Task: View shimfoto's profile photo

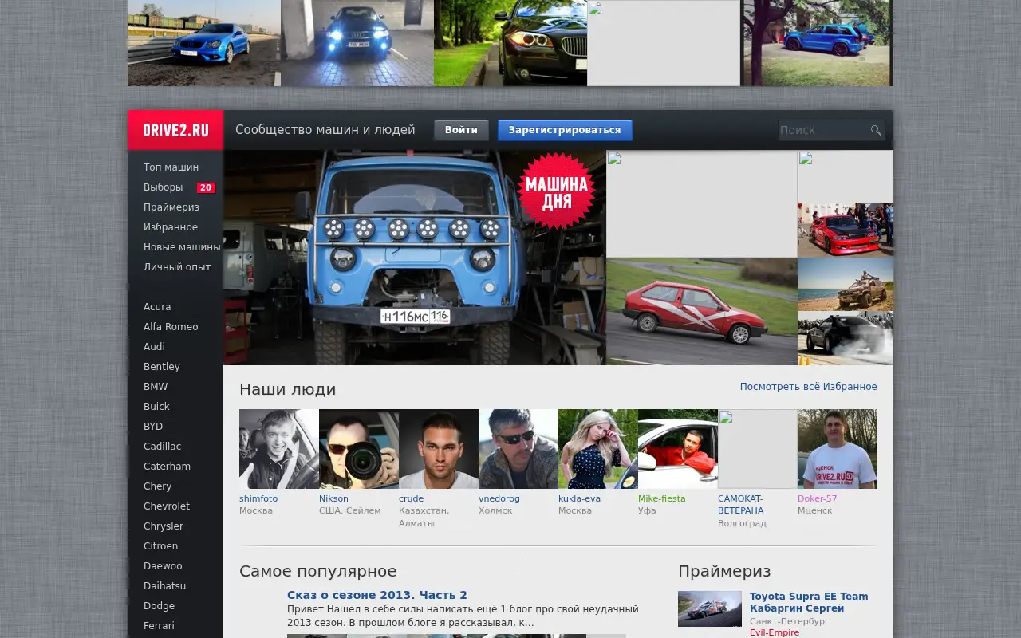Action: click(279, 449)
